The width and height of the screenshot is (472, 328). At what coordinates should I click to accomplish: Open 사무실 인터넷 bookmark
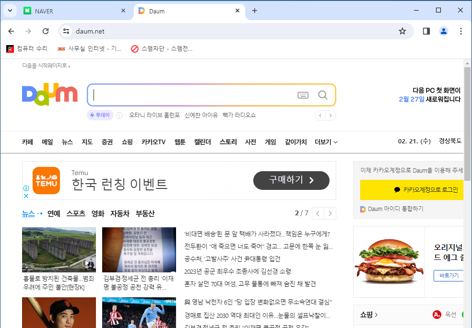click(x=89, y=49)
